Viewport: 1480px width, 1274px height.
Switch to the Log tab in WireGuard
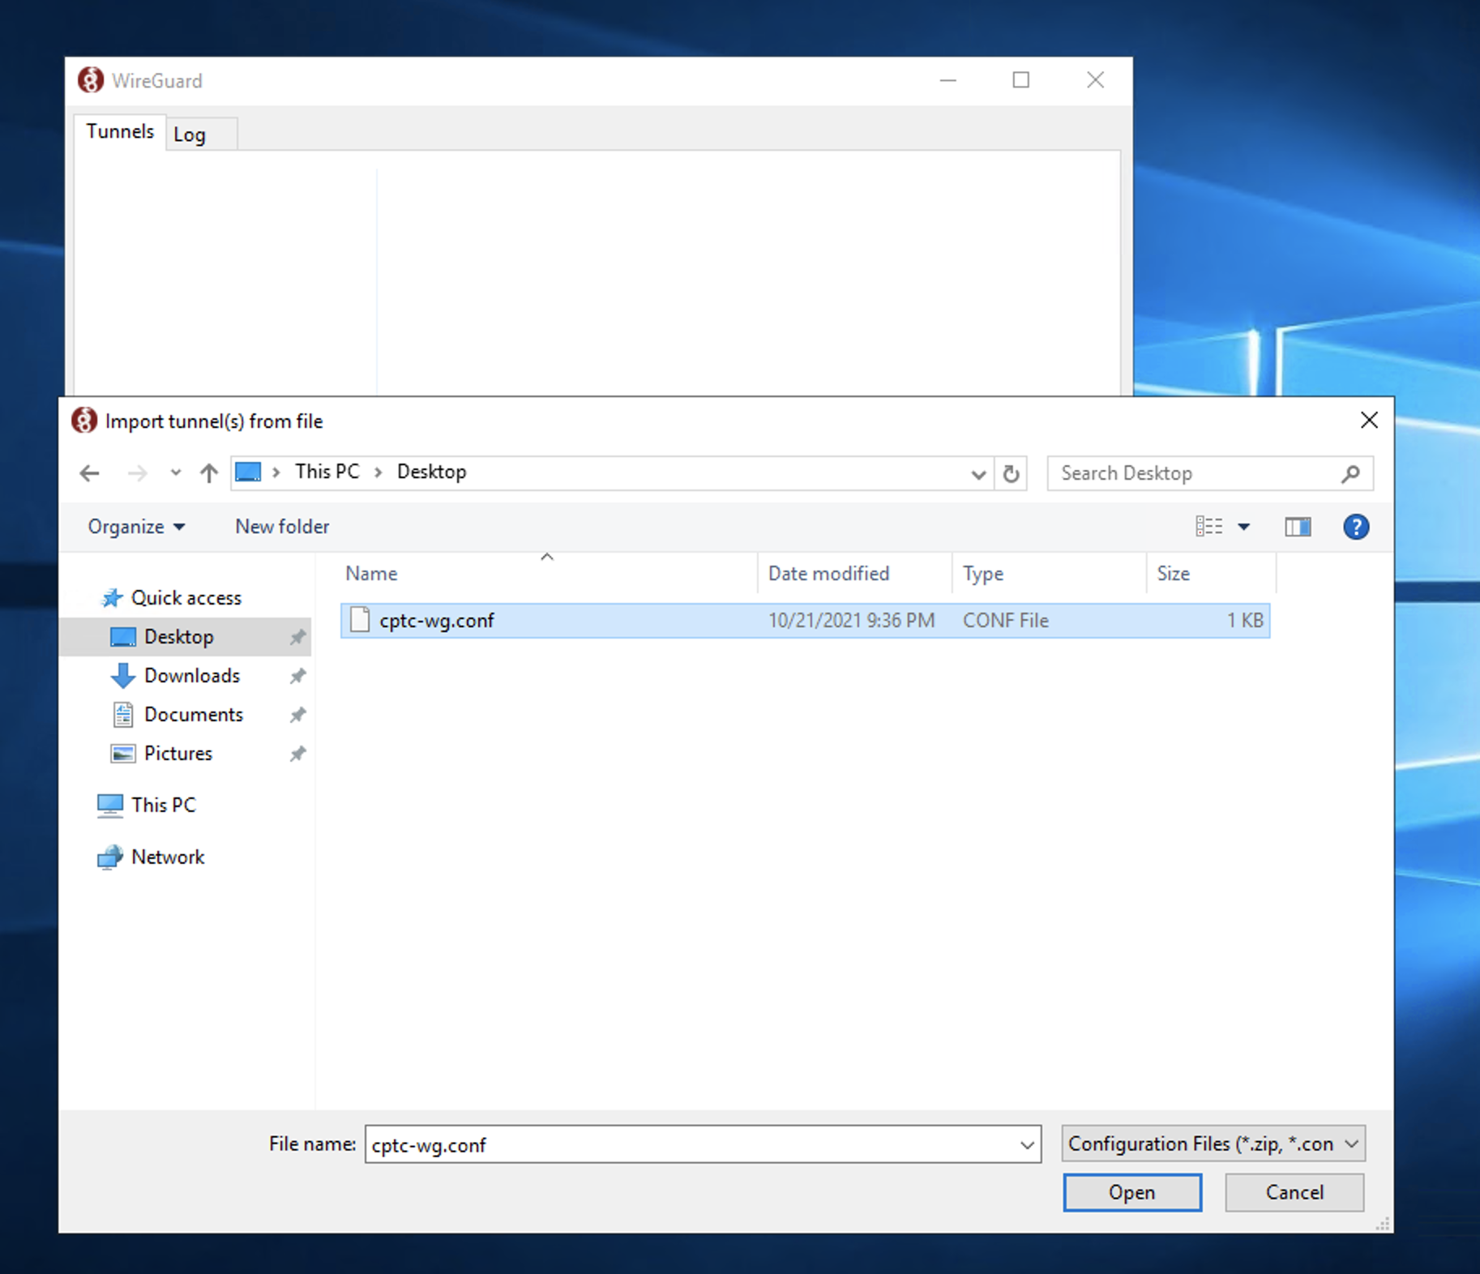click(x=202, y=135)
